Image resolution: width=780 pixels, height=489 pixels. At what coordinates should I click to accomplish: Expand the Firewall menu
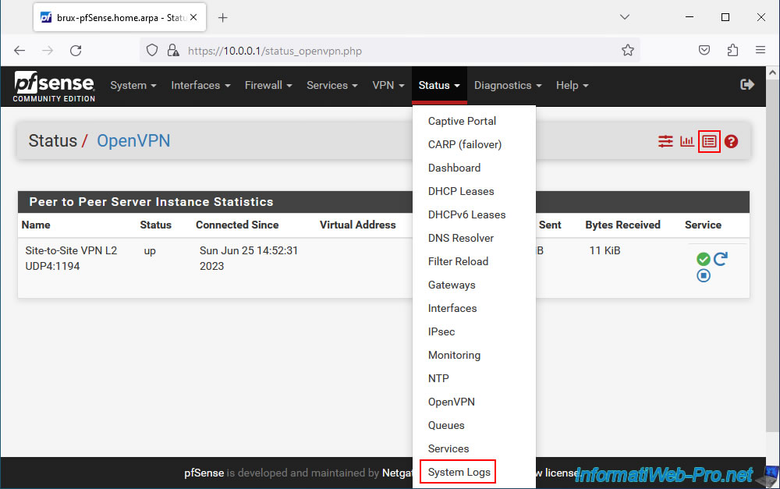[x=268, y=86]
